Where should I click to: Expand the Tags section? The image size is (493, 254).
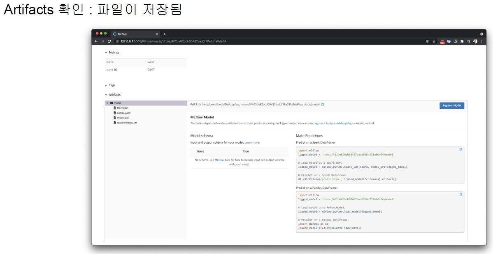point(106,85)
